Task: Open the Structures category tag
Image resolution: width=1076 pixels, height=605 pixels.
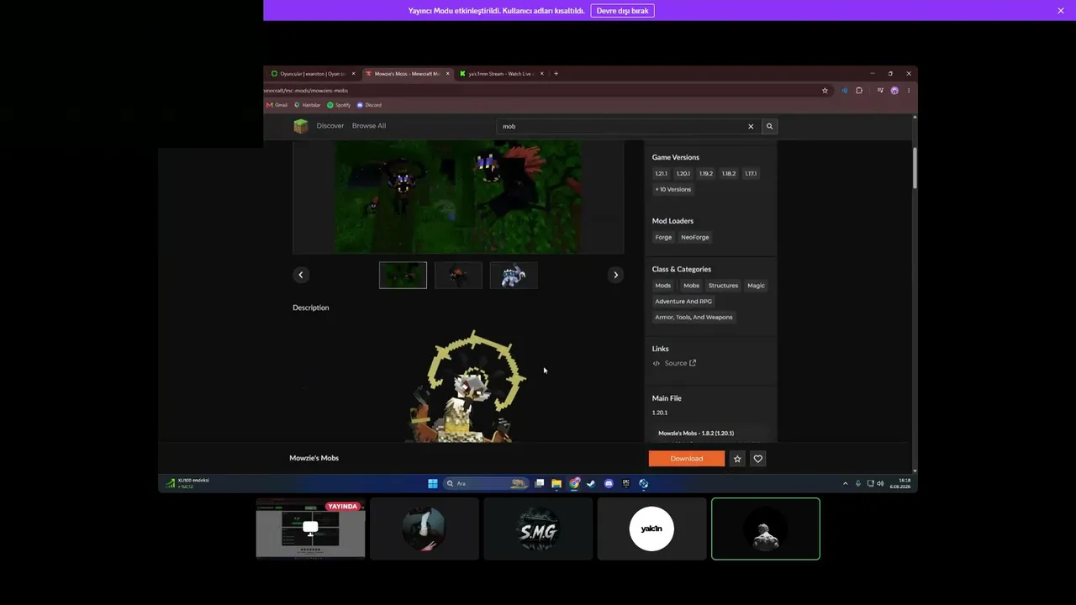Action: point(723,286)
